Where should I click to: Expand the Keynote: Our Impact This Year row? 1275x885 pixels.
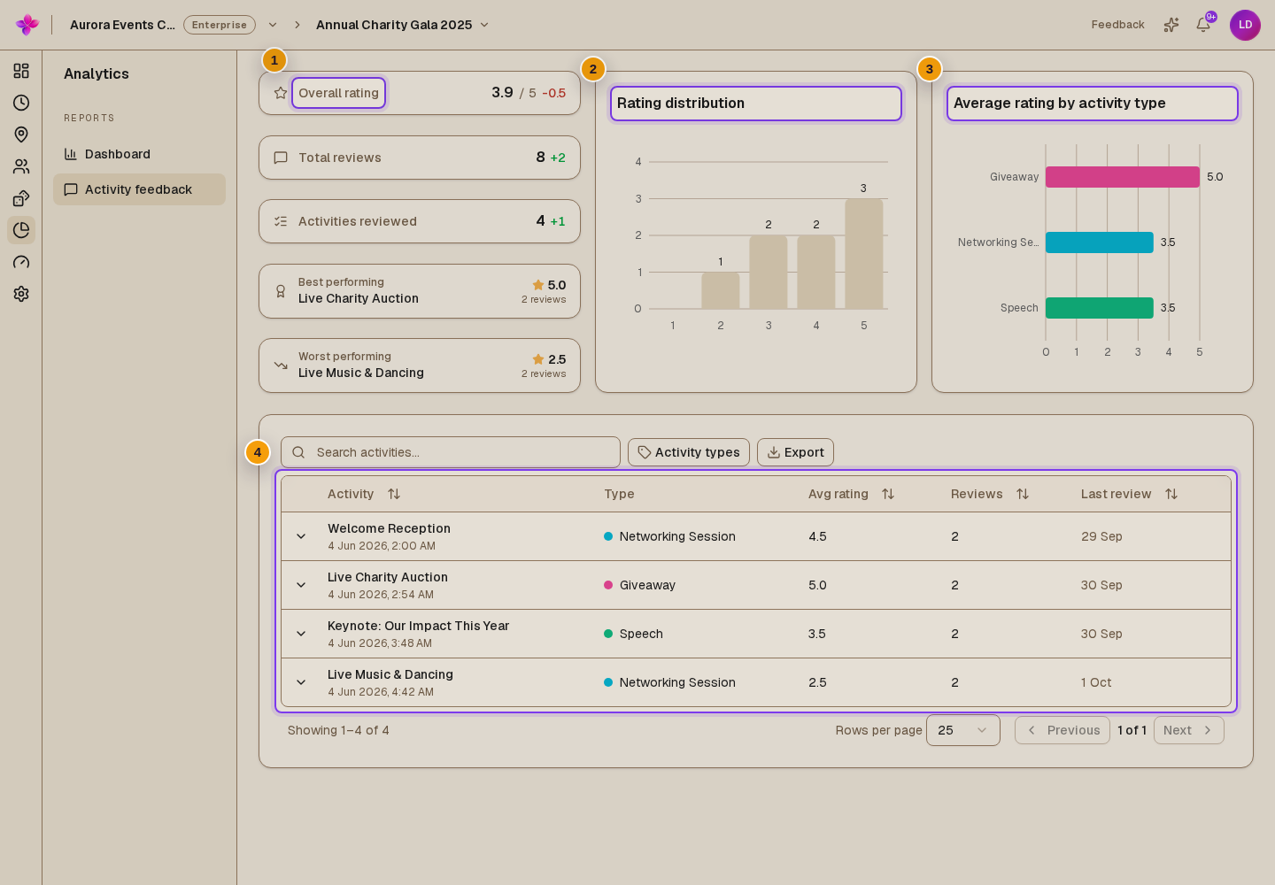click(x=301, y=634)
